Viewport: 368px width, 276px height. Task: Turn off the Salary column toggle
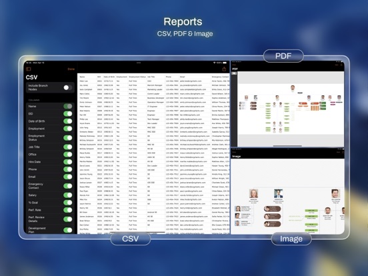[68, 195]
